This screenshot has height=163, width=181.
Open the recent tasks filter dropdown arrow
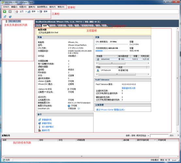(148, 136)
